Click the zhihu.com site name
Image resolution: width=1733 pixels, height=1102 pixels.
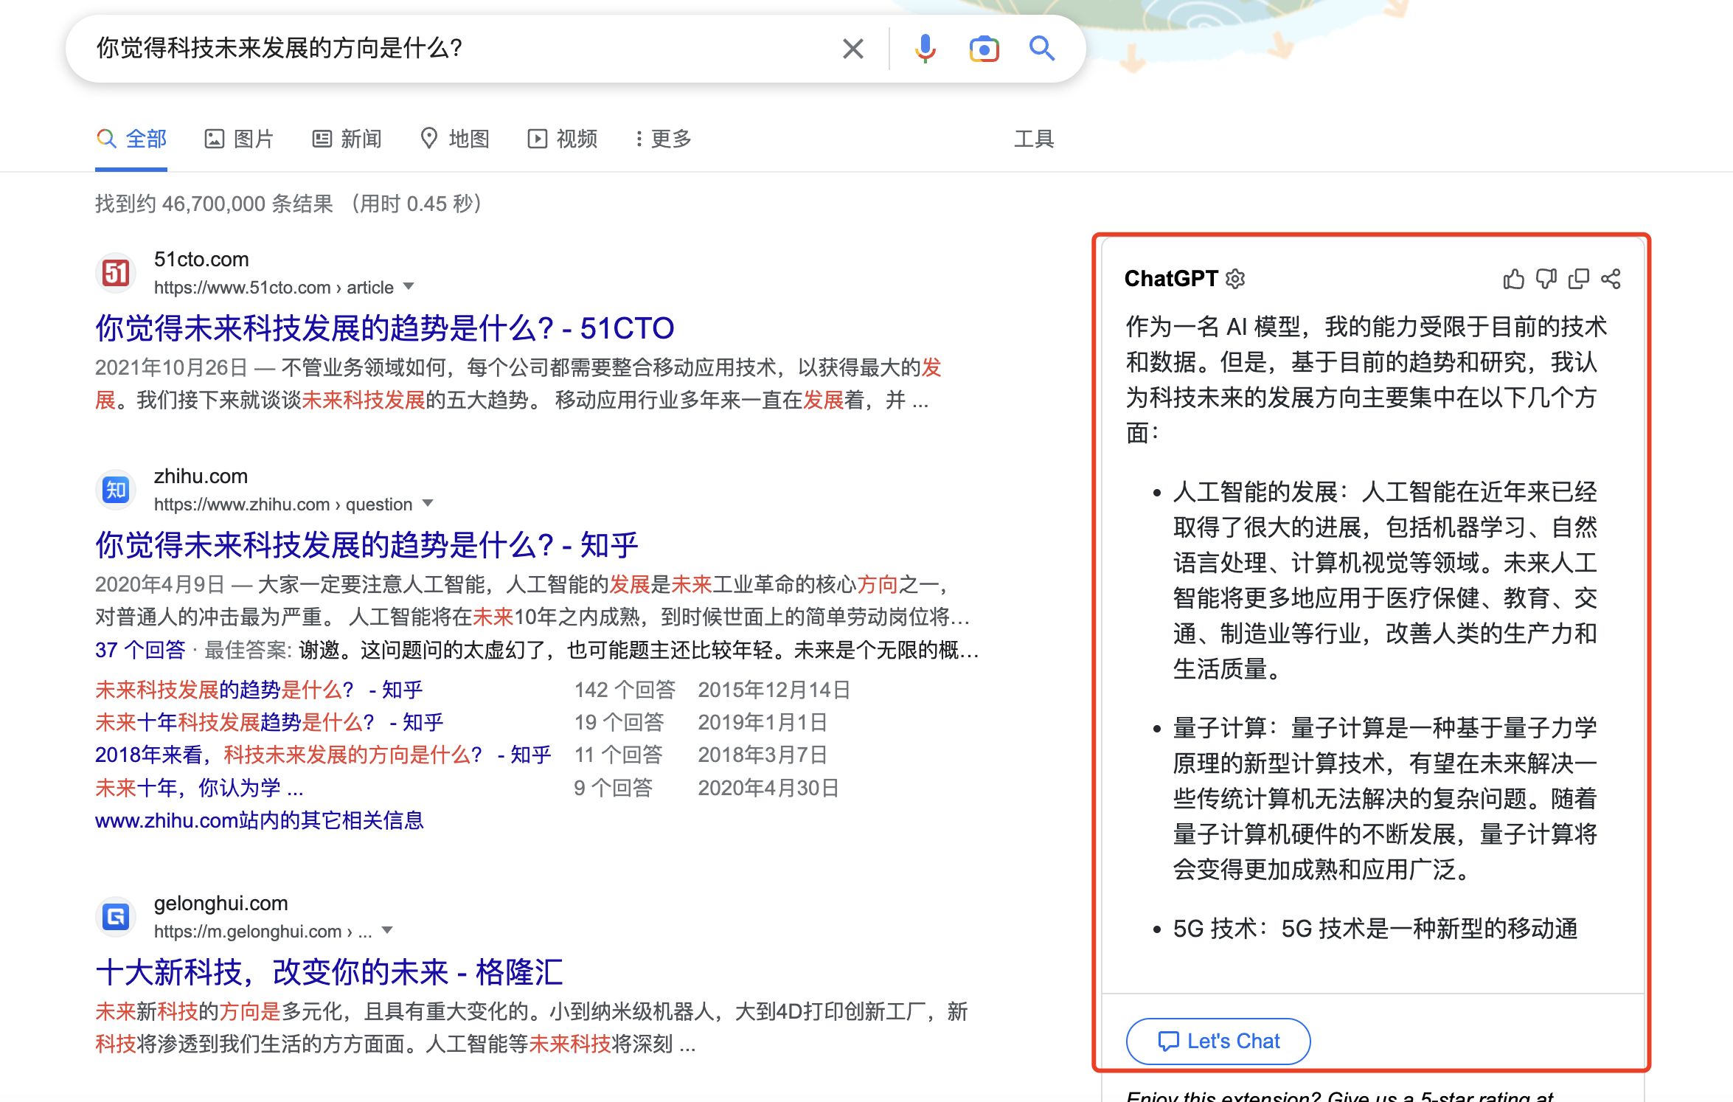tap(201, 477)
